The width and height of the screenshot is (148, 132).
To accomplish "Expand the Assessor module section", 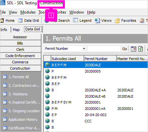I will [x=20, y=37].
